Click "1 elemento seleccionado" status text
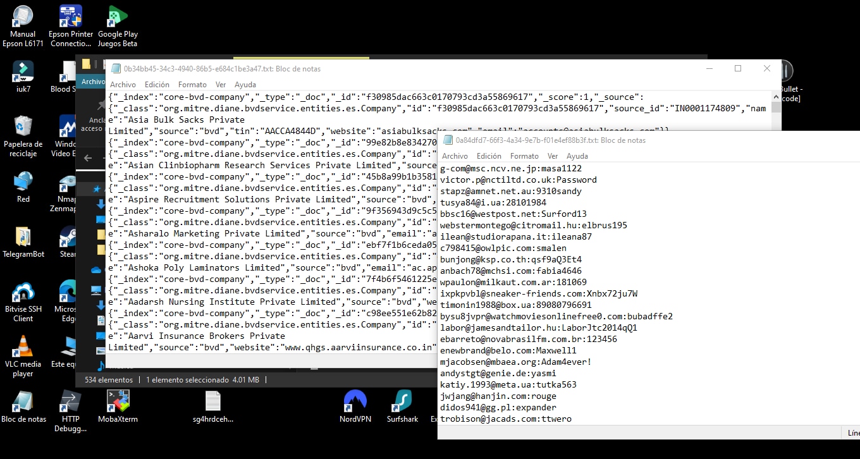Screen dimensions: 860x459 coord(187,380)
